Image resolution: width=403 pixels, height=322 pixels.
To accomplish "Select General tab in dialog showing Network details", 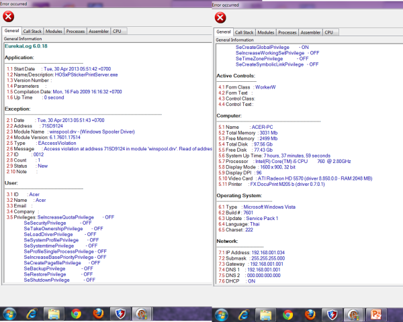I will pyautogui.click(x=224, y=32).
